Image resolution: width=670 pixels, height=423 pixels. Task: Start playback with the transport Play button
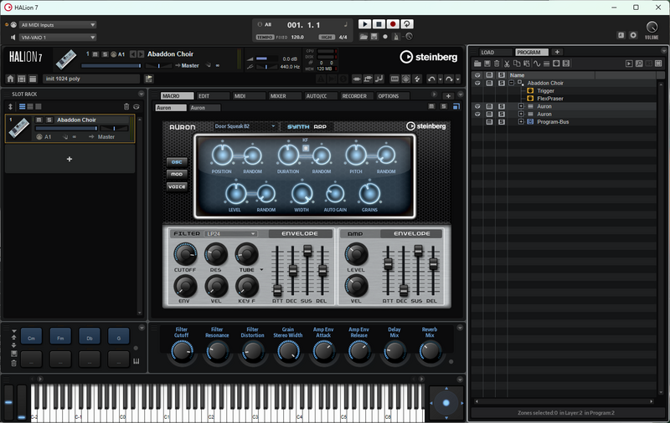click(x=364, y=24)
